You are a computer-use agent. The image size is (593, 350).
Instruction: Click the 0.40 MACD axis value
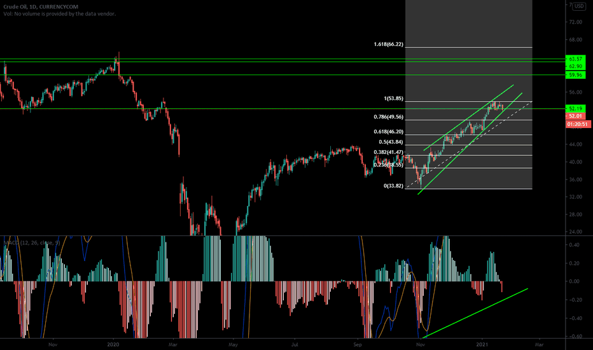pos(574,245)
